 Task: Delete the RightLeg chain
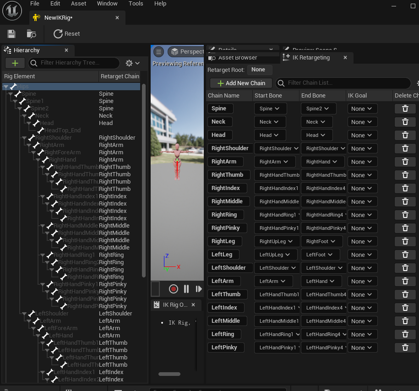(405, 241)
